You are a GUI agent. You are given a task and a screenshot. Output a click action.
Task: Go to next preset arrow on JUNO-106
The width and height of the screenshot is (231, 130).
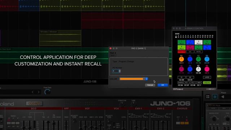coord(39,92)
